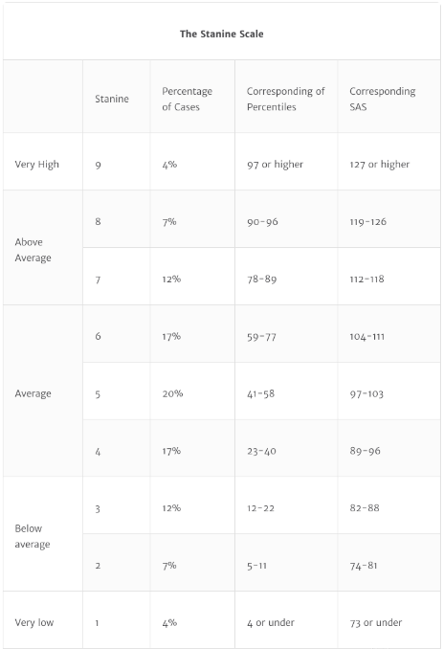Select the 'Stanine' column header
444x649 pixels.
click(x=112, y=99)
